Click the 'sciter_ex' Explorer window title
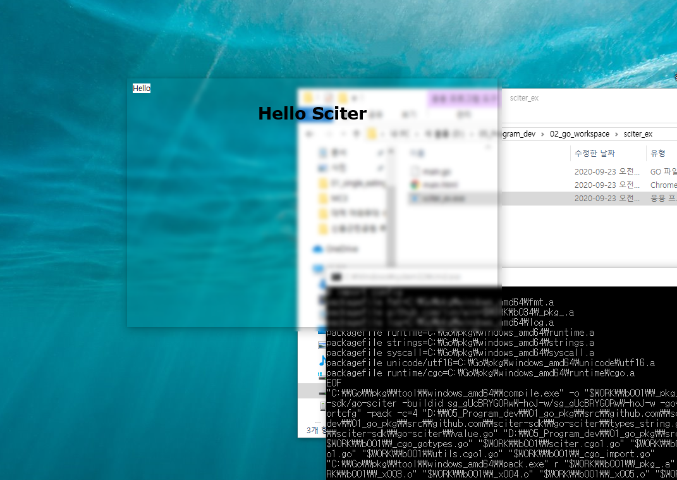677x480 pixels. click(x=524, y=98)
